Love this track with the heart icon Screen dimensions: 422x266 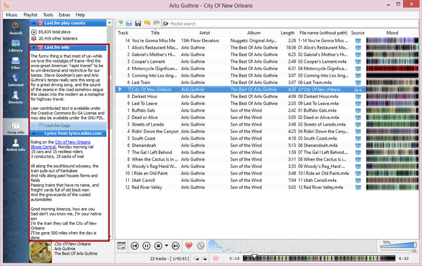click(189, 245)
